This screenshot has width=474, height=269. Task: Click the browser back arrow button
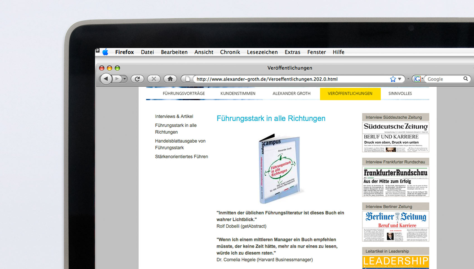(106, 79)
